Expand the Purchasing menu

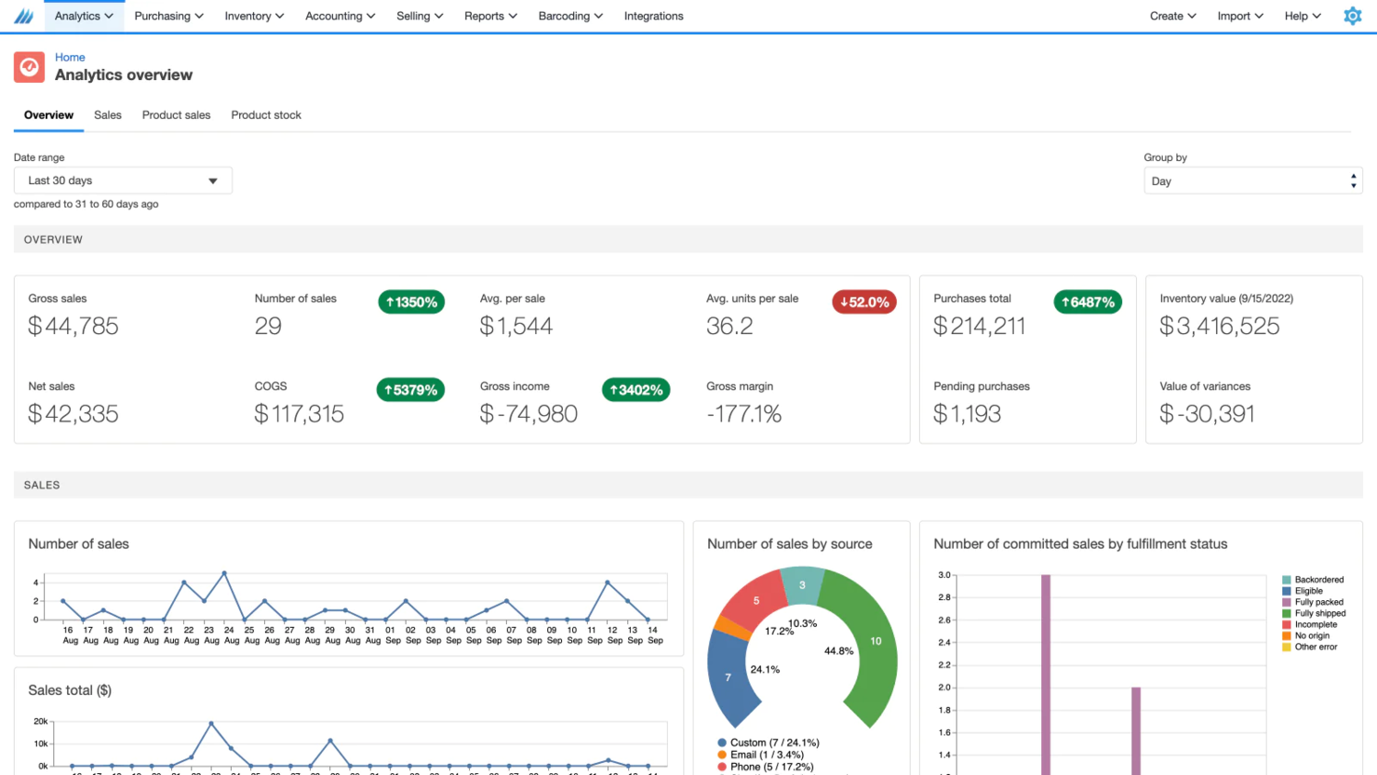click(x=168, y=16)
